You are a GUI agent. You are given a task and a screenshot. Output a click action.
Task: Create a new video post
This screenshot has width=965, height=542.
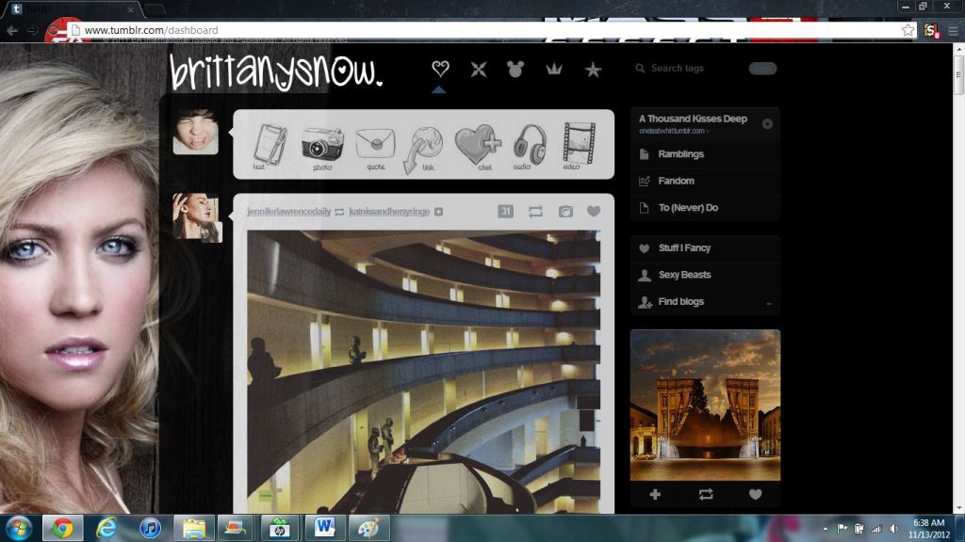pos(579,146)
